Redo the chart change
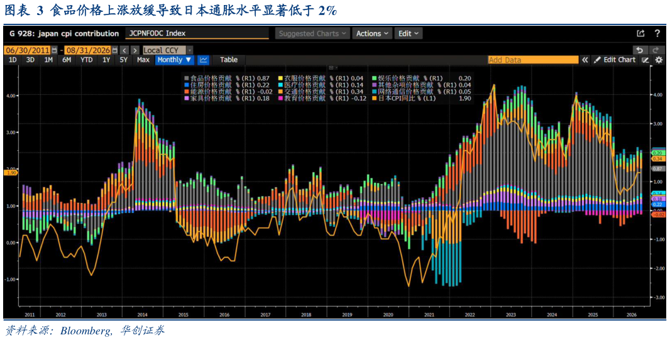670x340 pixels. click(x=656, y=50)
